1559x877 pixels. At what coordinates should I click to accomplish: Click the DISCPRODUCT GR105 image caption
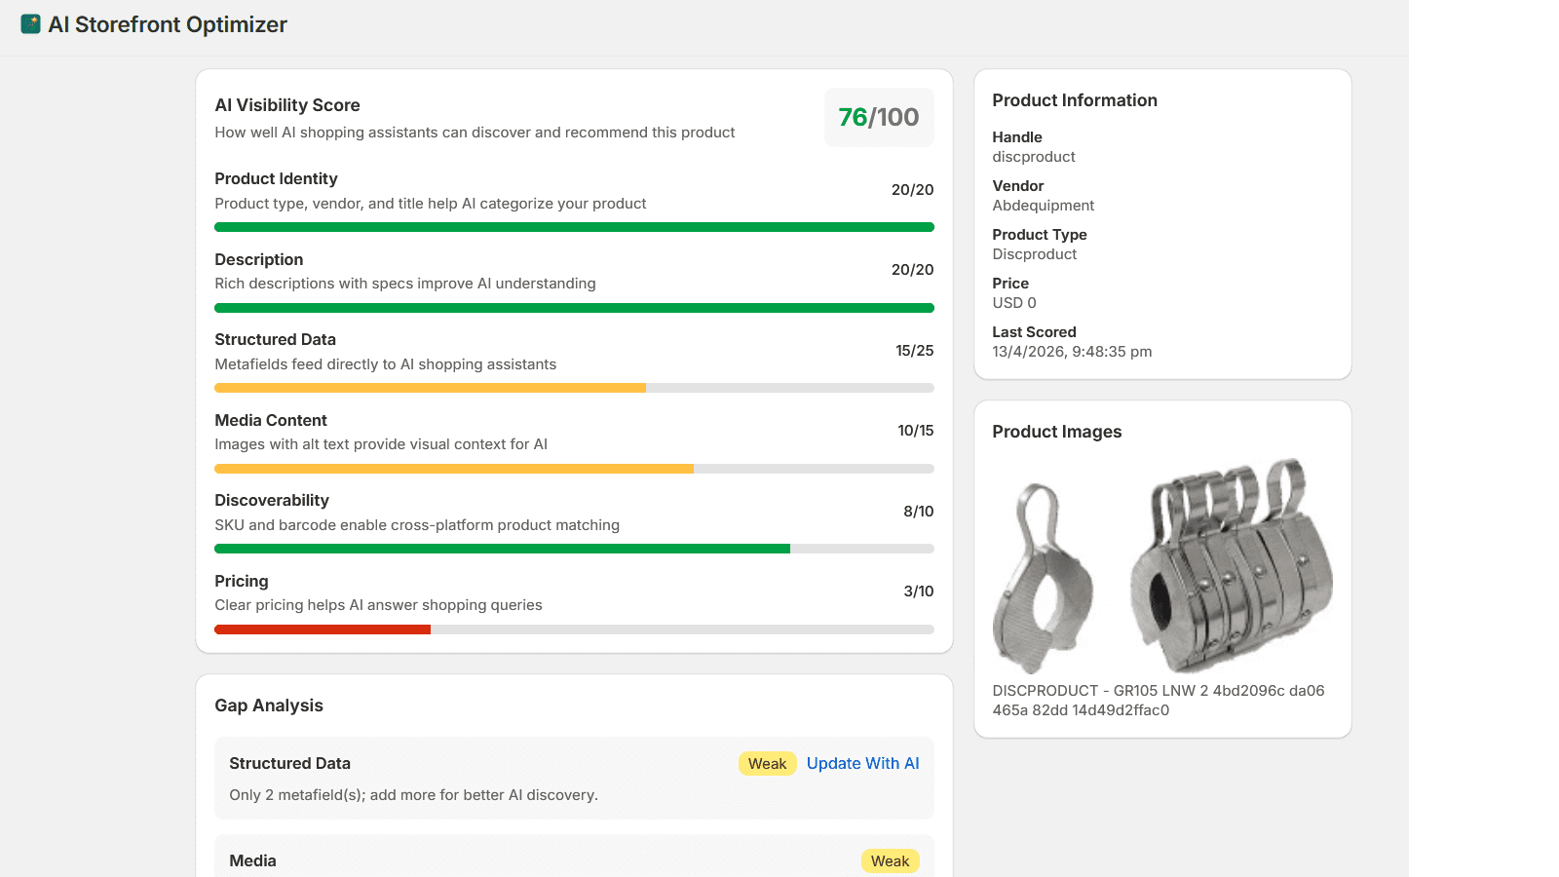tap(1159, 701)
